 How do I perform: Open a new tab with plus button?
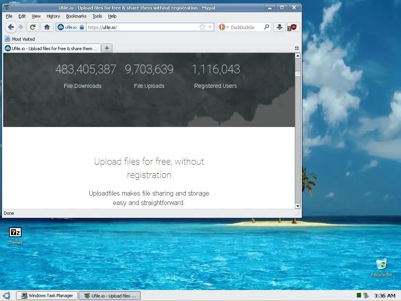[107, 48]
